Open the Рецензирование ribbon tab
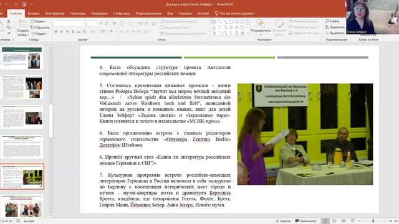 click(148, 14)
